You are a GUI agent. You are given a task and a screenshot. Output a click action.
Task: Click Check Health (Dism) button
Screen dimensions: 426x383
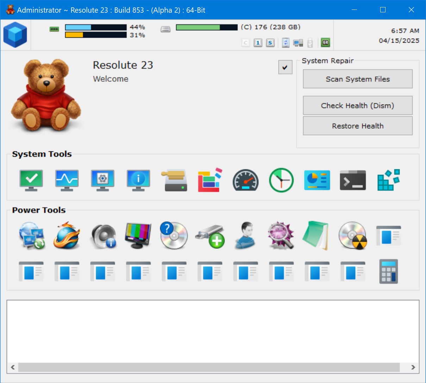pos(358,105)
